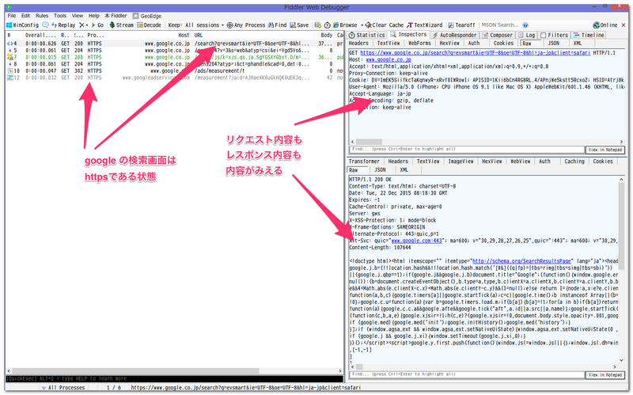The height and width of the screenshot is (395, 633).
Task: Expand the Browse dropdown arrow
Action: (362, 25)
